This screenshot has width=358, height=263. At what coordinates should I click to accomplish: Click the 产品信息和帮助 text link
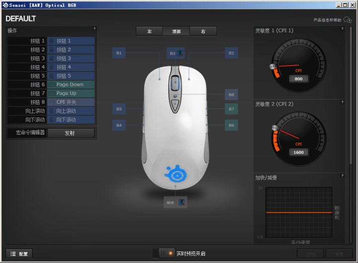pos(327,20)
